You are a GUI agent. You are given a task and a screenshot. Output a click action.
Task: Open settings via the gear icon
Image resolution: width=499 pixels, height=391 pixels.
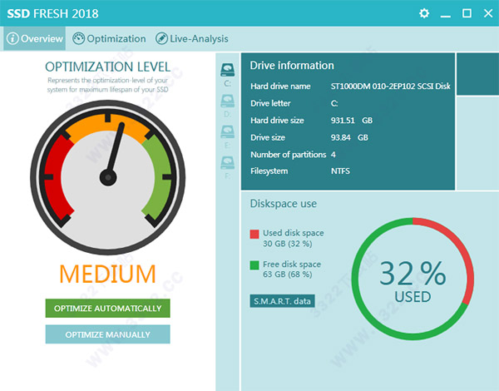point(424,13)
